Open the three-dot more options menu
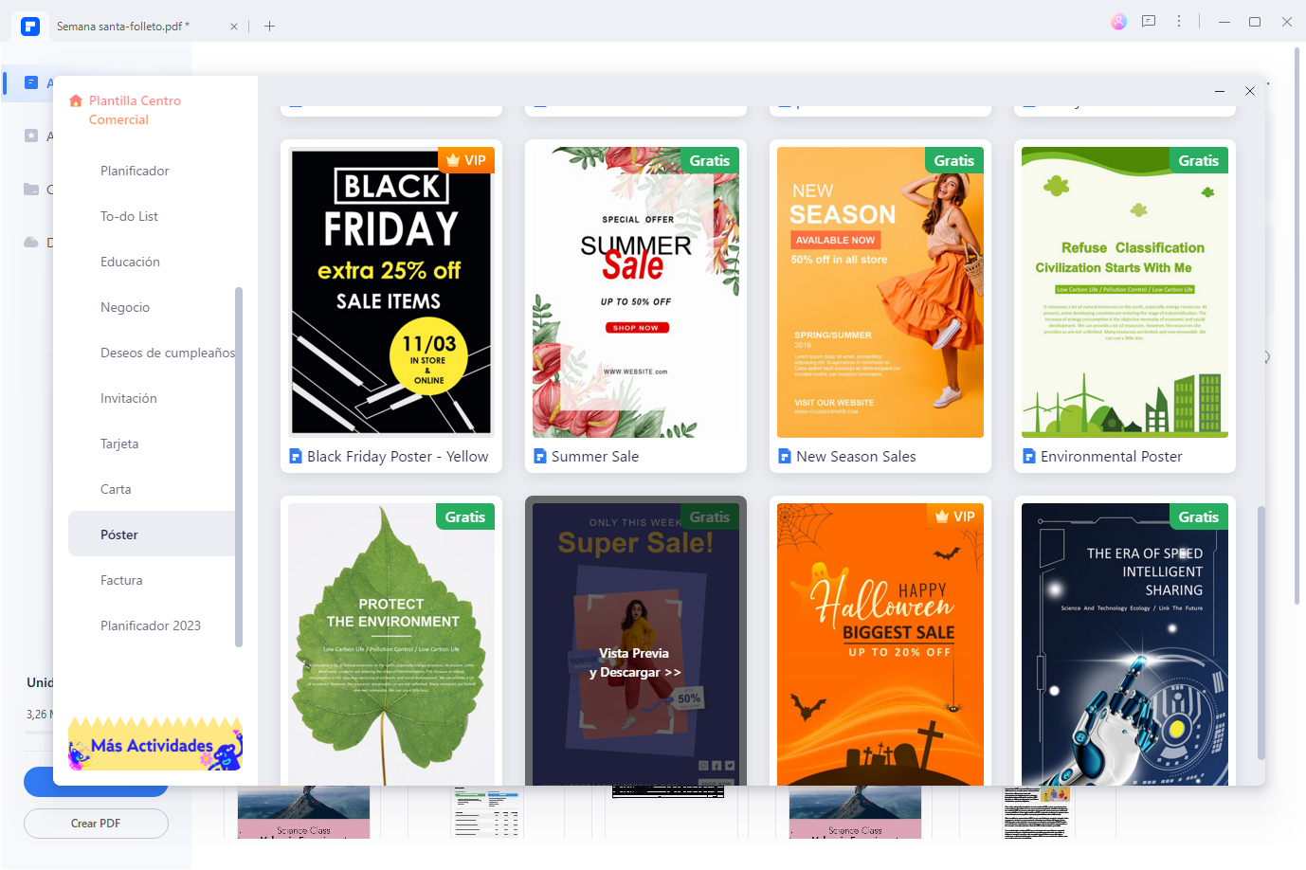This screenshot has height=870, width=1306. pyautogui.click(x=1179, y=21)
